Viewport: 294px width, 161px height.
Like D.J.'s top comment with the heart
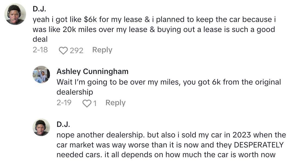click(x=63, y=50)
